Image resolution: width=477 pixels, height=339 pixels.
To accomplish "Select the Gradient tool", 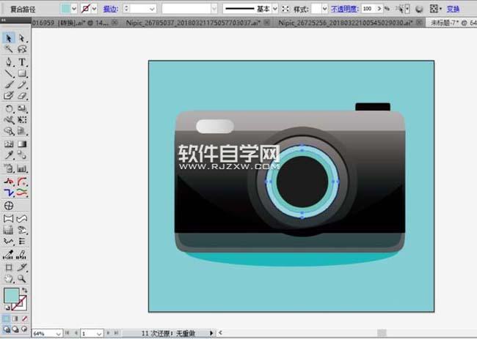I will point(21,144).
